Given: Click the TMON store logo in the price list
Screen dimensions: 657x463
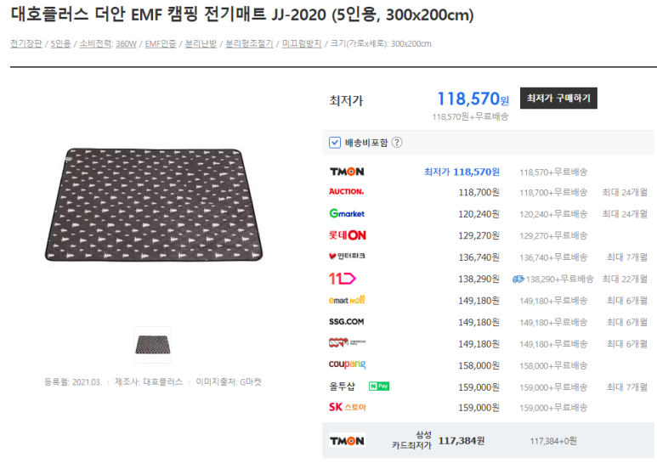Looking at the screenshot, I should pyautogui.click(x=347, y=172).
